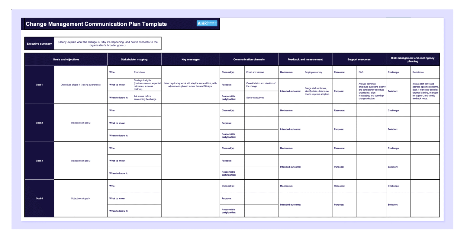Select the "Feedback and measurement" header
Viewport: 464px width, 240px height.
(x=305, y=59)
